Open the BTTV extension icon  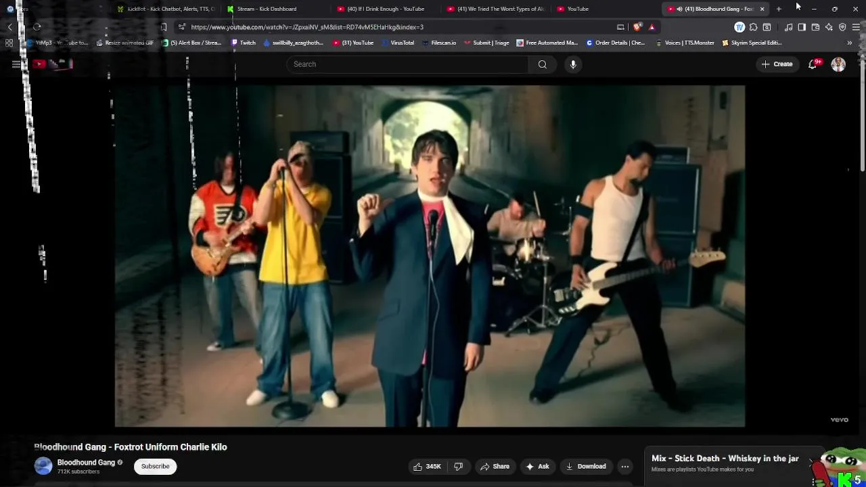tap(739, 27)
